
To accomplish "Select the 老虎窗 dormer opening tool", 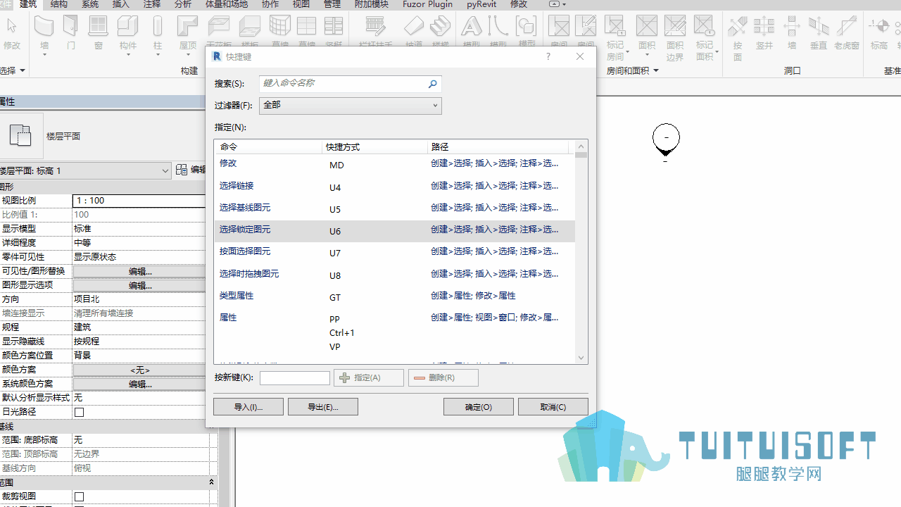I will (846, 32).
